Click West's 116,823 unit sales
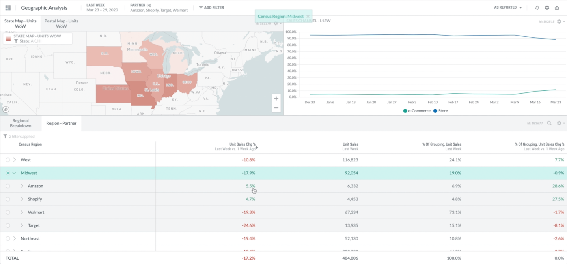 click(x=350, y=160)
